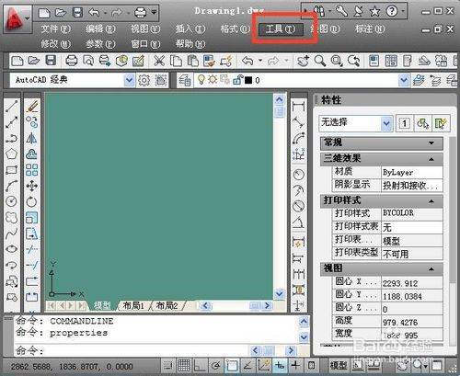
Task: Open the 工具(T) menu
Action: [281, 29]
